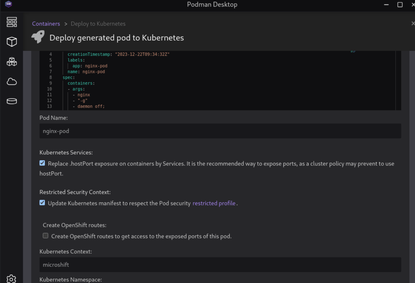Click the Pod Name field with nginx-pod
415x283 pixels.
click(220, 131)
